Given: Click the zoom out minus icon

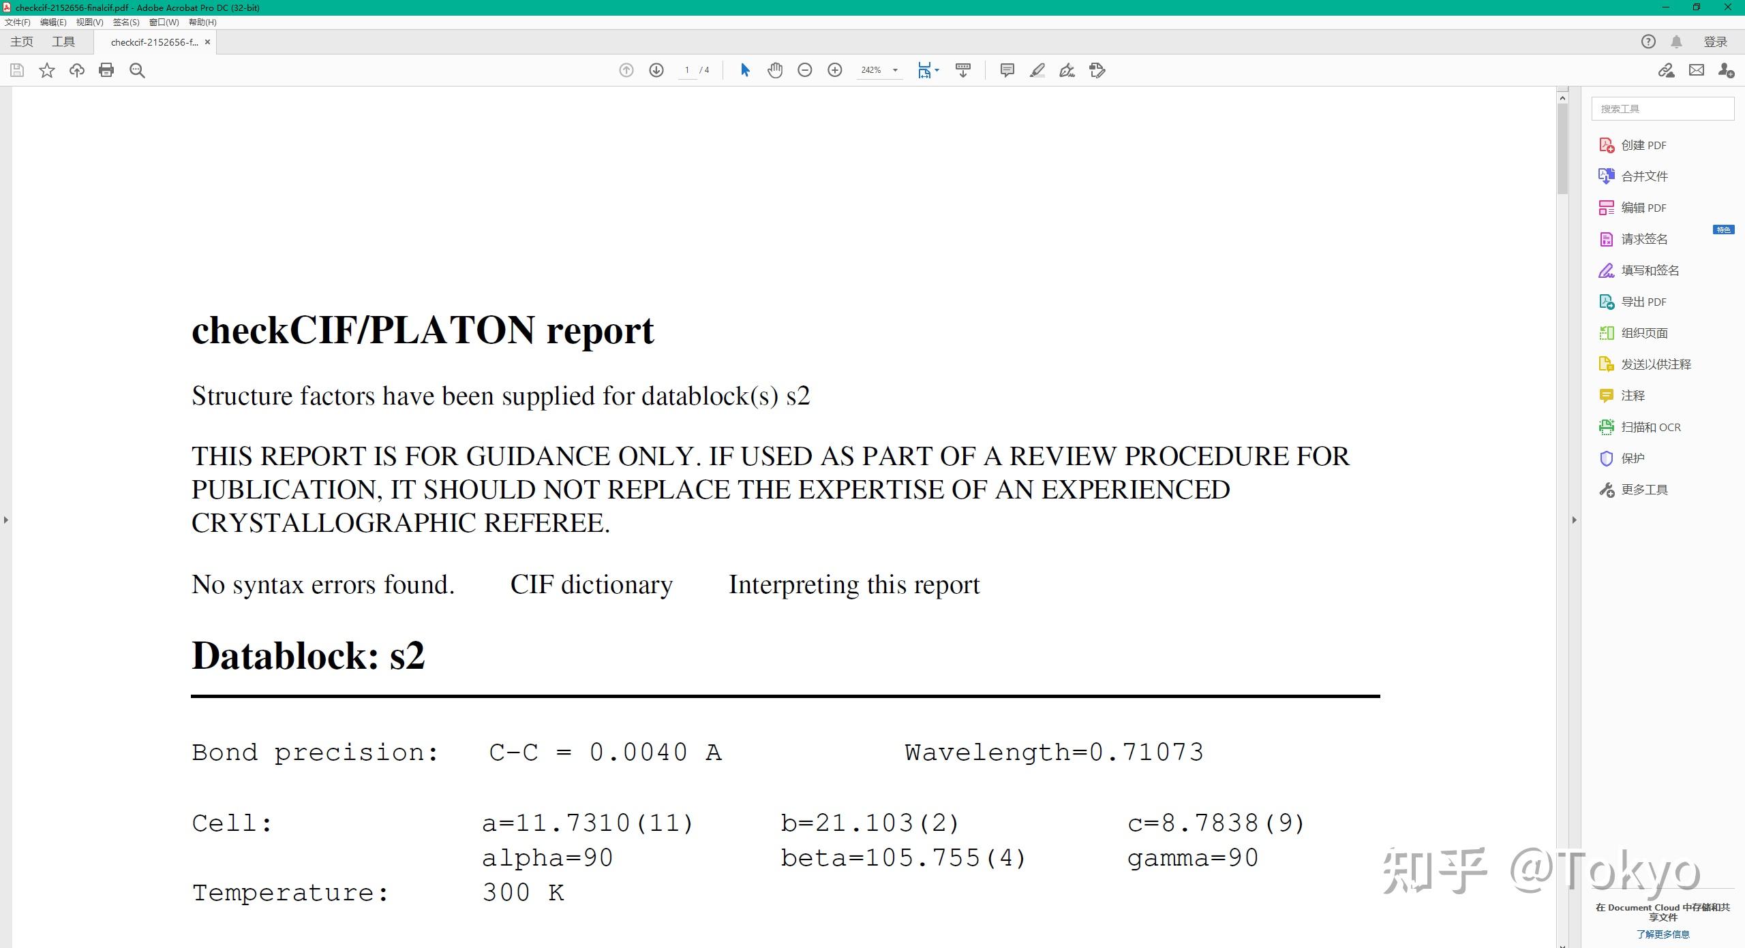Looking at the screenshot, I should pyautogui.click(x=805, y=70).
